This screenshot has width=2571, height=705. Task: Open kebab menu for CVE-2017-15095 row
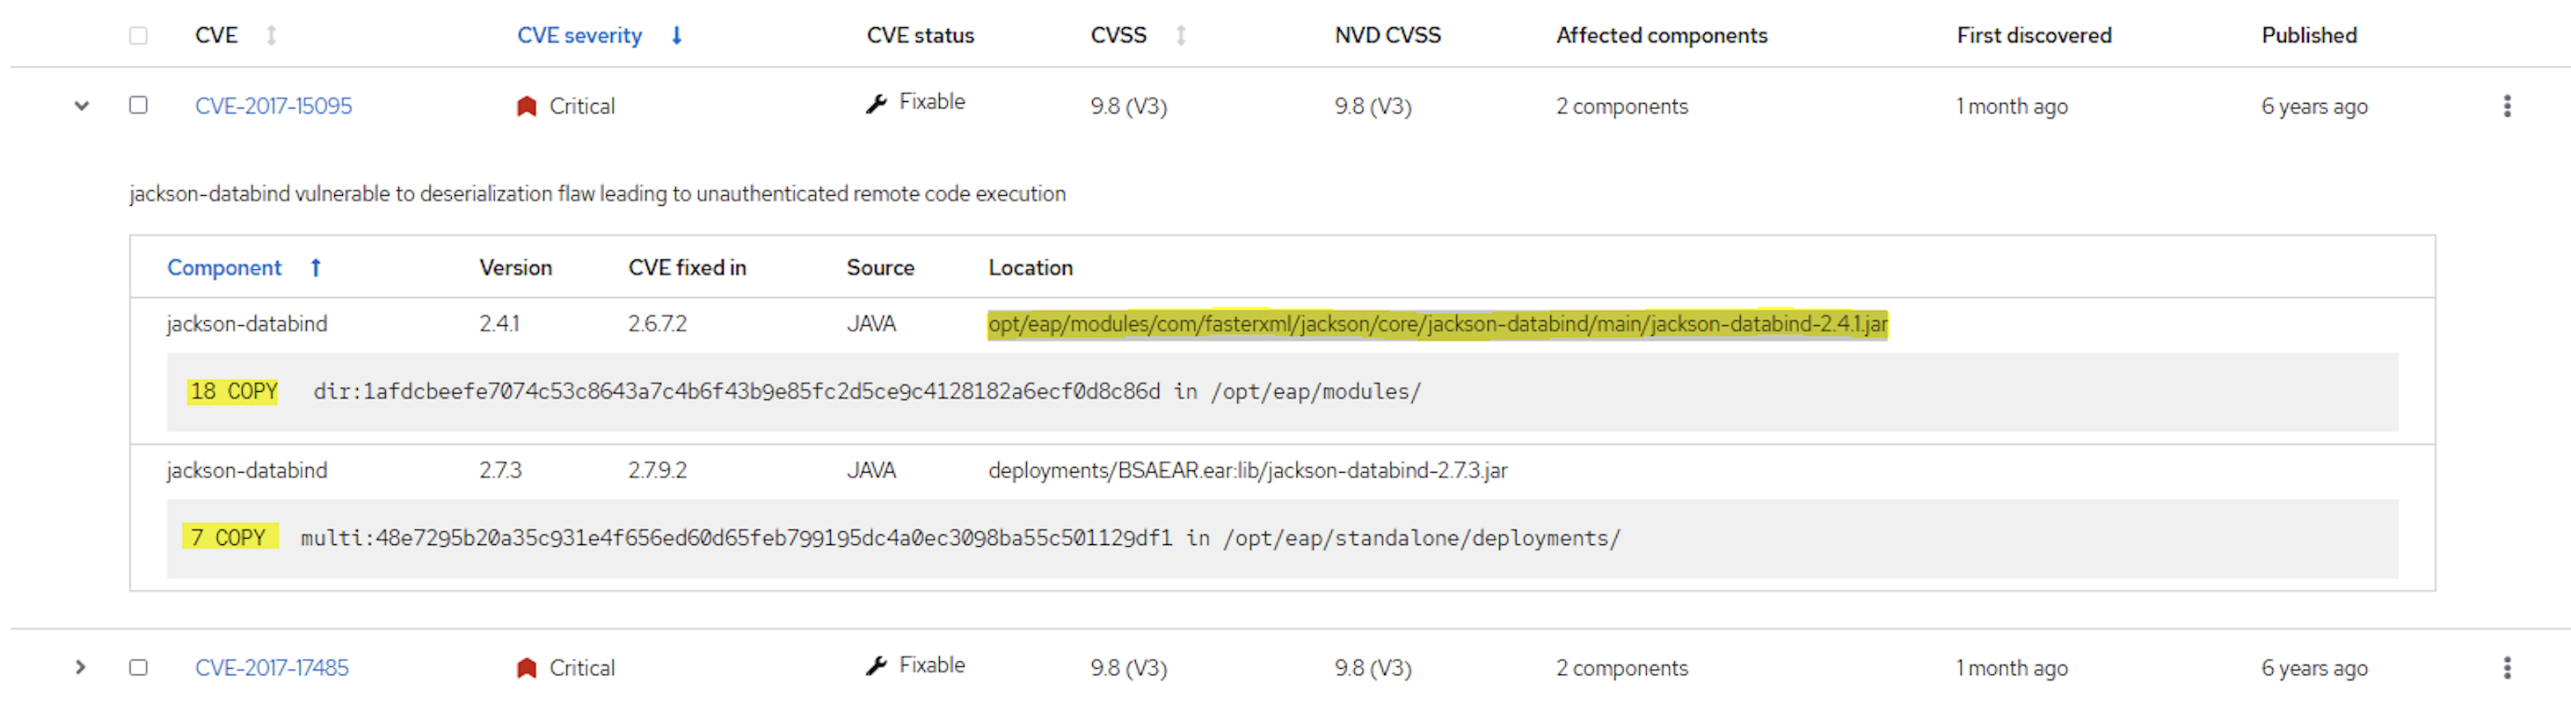click(2506, 106)
